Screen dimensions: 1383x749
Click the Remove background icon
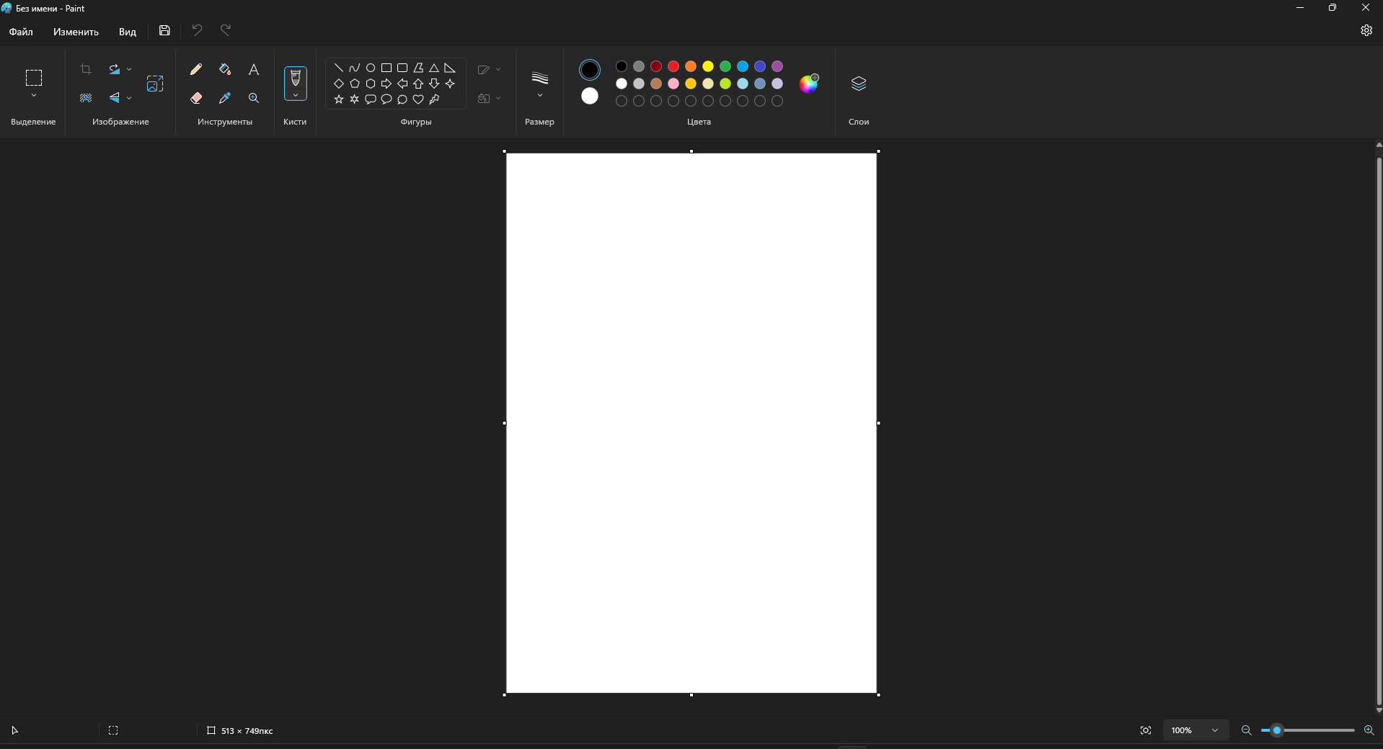coord(86,98)
